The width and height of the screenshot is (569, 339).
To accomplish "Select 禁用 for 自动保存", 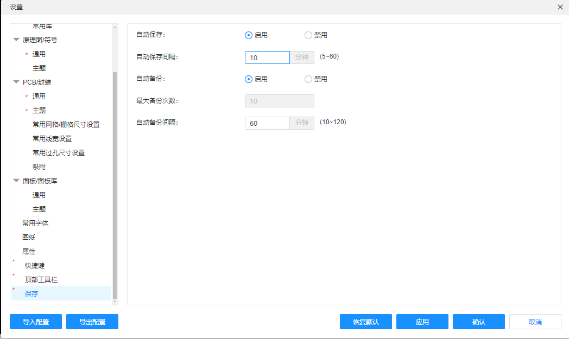I will pos(308,35).
